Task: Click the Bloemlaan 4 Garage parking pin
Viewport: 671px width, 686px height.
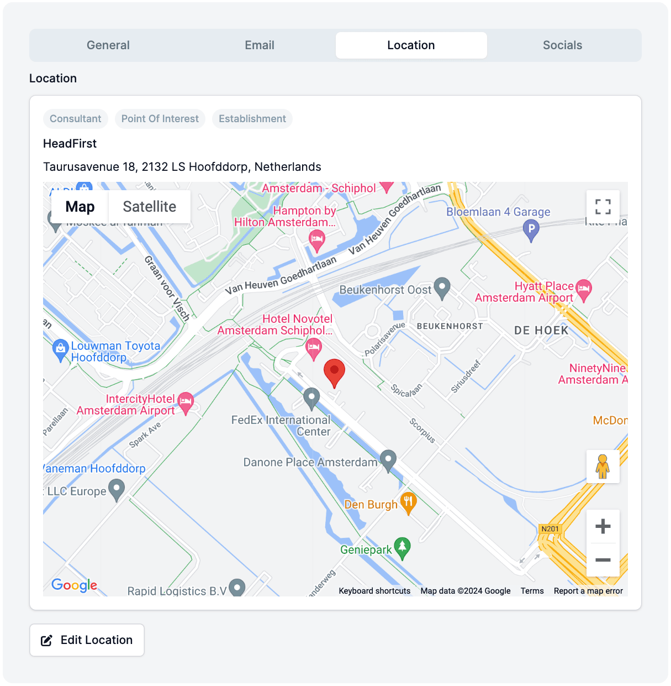Action: pyautogui.click(x=531, y=230)
